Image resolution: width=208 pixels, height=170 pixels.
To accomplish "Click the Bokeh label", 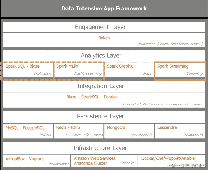I will pyautogui.click(x=104, y=38).
